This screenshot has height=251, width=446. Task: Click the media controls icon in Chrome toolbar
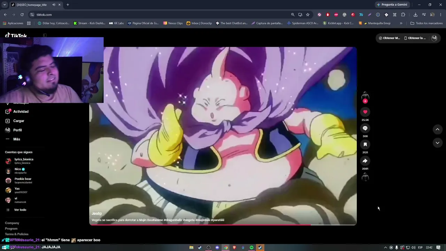pyautogui.click(x=424, y=15)
